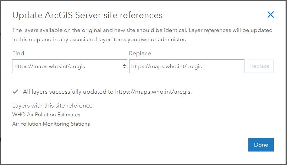
Task: Click into the Replace URL input field
Action: coord(186,66)
